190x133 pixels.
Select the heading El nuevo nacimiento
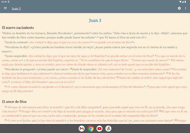(x=18, y=28)
